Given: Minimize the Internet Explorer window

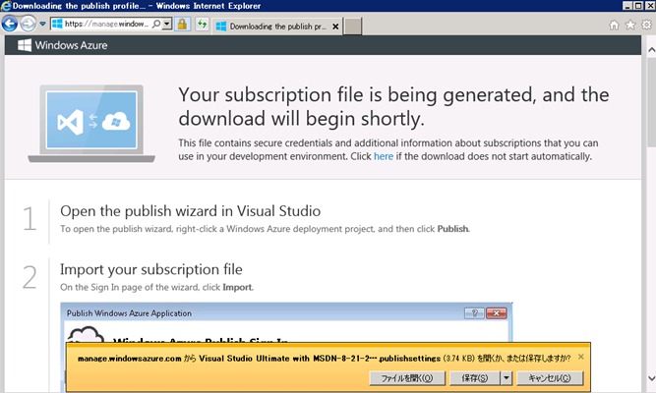Looking at the screenshot, I should click(x=627, y=6).
